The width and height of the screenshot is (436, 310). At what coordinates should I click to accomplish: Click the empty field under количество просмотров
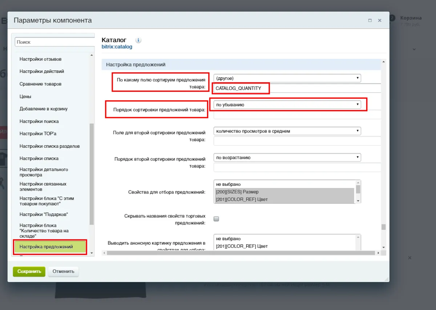tap(297, 141)
